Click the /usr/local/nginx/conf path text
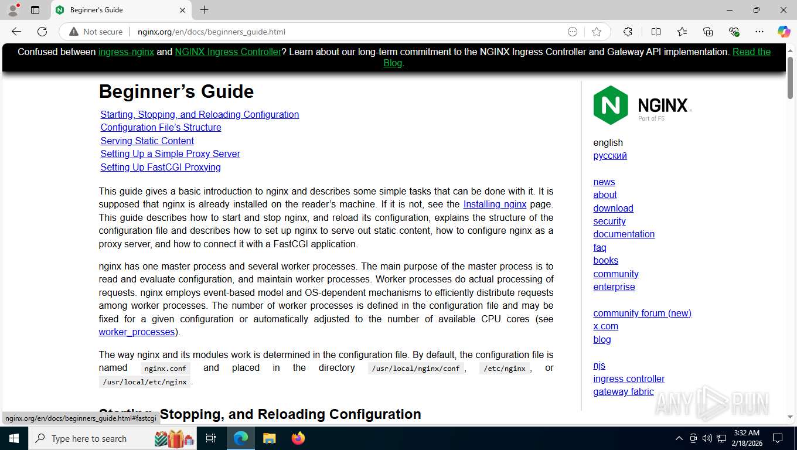 click(416, 368)
